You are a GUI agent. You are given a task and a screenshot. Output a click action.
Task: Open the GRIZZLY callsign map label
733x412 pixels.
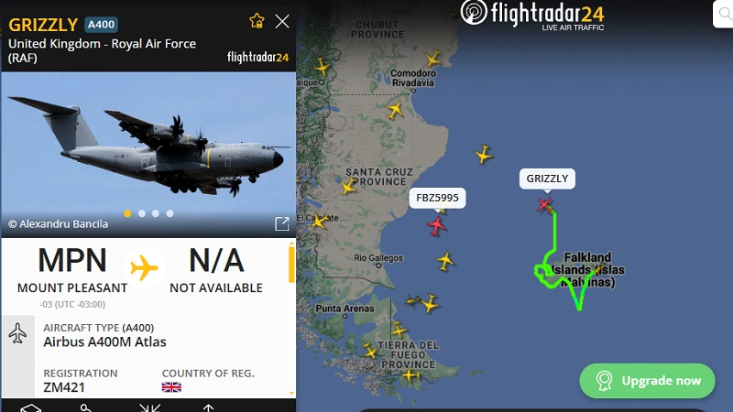pyautogui.click(x=547, y=179)
